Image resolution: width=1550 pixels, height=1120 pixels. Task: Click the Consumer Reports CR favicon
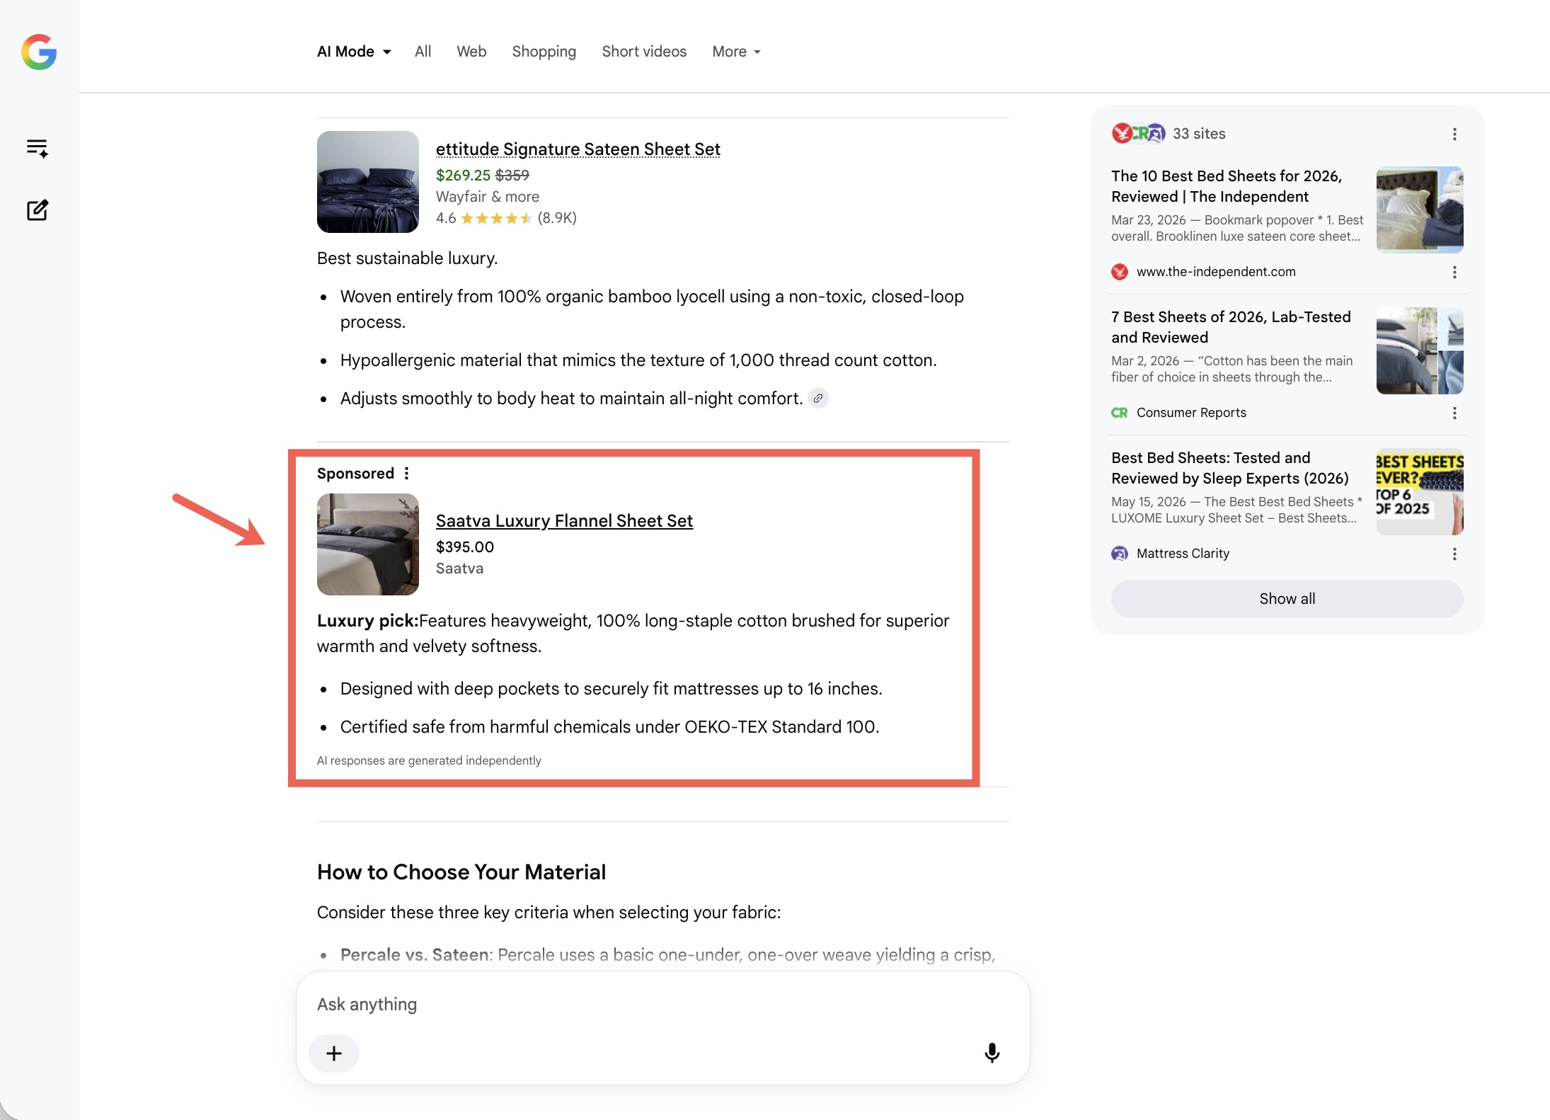click(x=1120, y=413)
